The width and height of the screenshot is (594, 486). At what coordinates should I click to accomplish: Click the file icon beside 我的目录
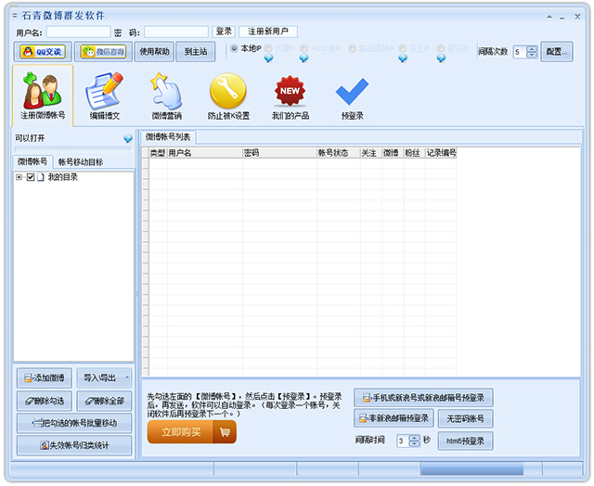coord(41,177)
